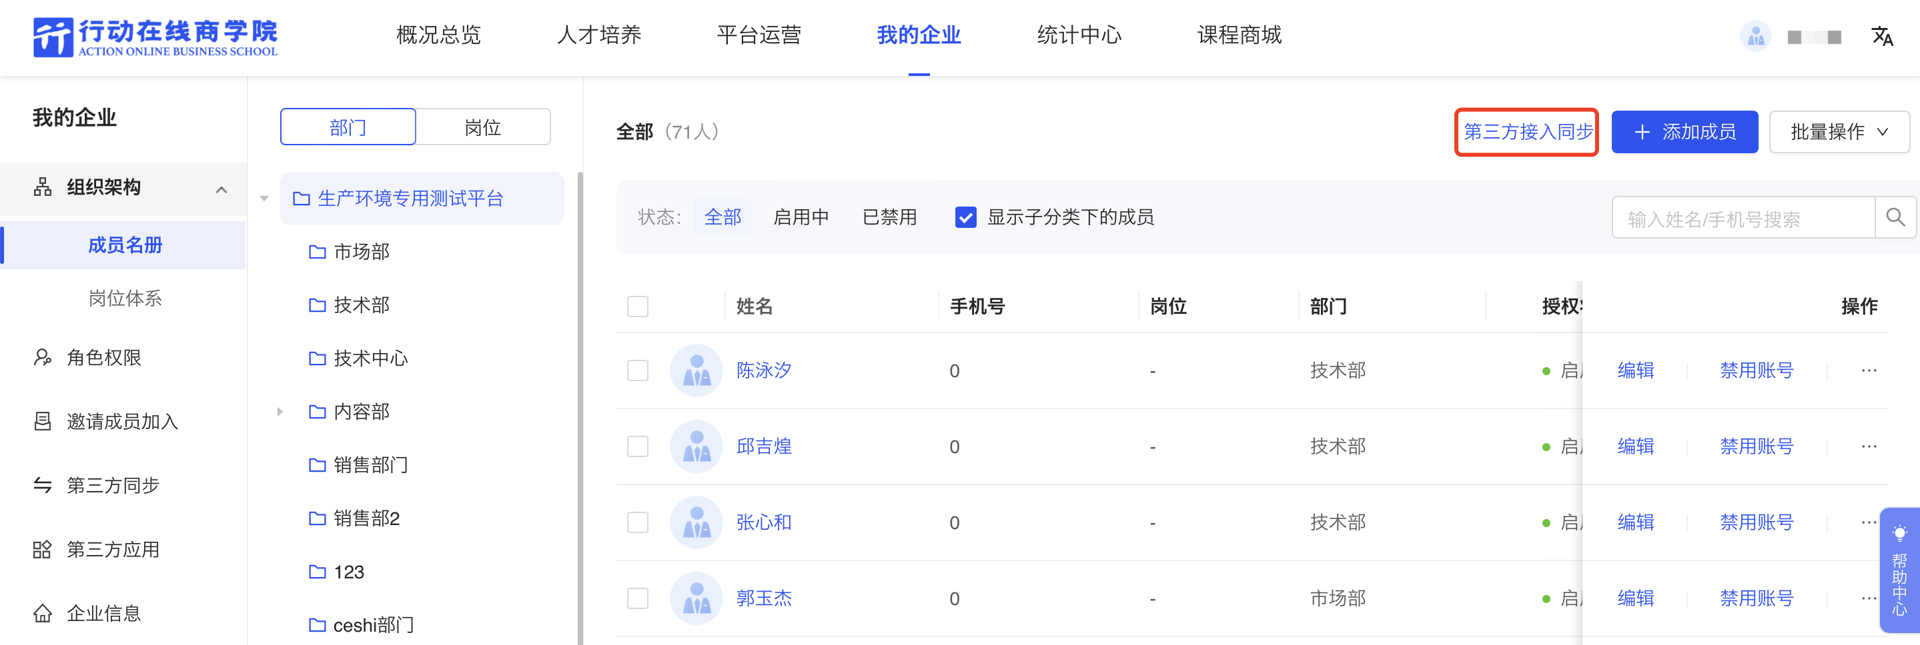Check the box for 张心和
The image size is (1920, 645).
click(637, 522)
